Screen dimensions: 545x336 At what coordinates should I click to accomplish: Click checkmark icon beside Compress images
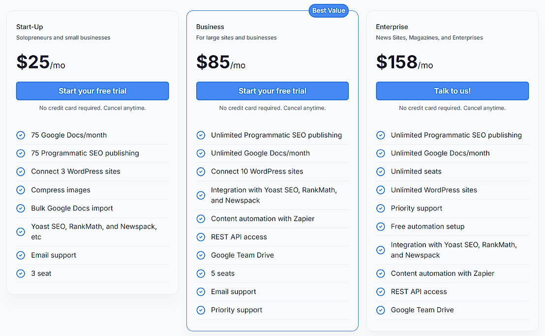[x=21, y=190]
